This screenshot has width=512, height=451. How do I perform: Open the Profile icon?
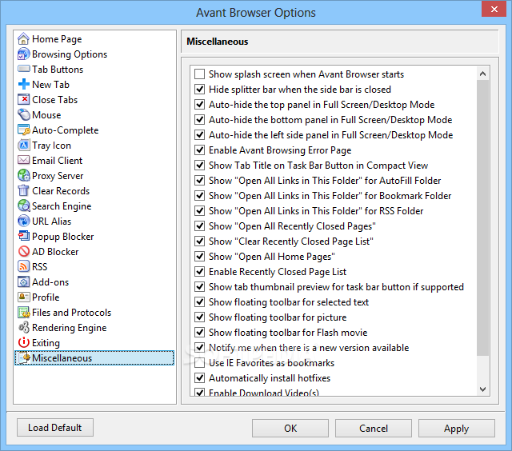tap(23, 297)
